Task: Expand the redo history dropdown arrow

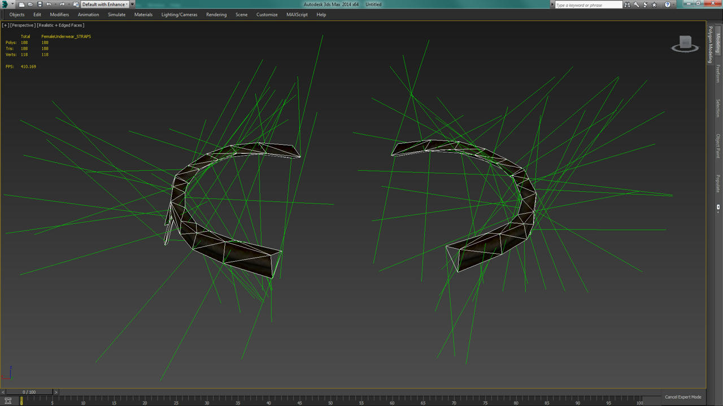Action: 68,5
